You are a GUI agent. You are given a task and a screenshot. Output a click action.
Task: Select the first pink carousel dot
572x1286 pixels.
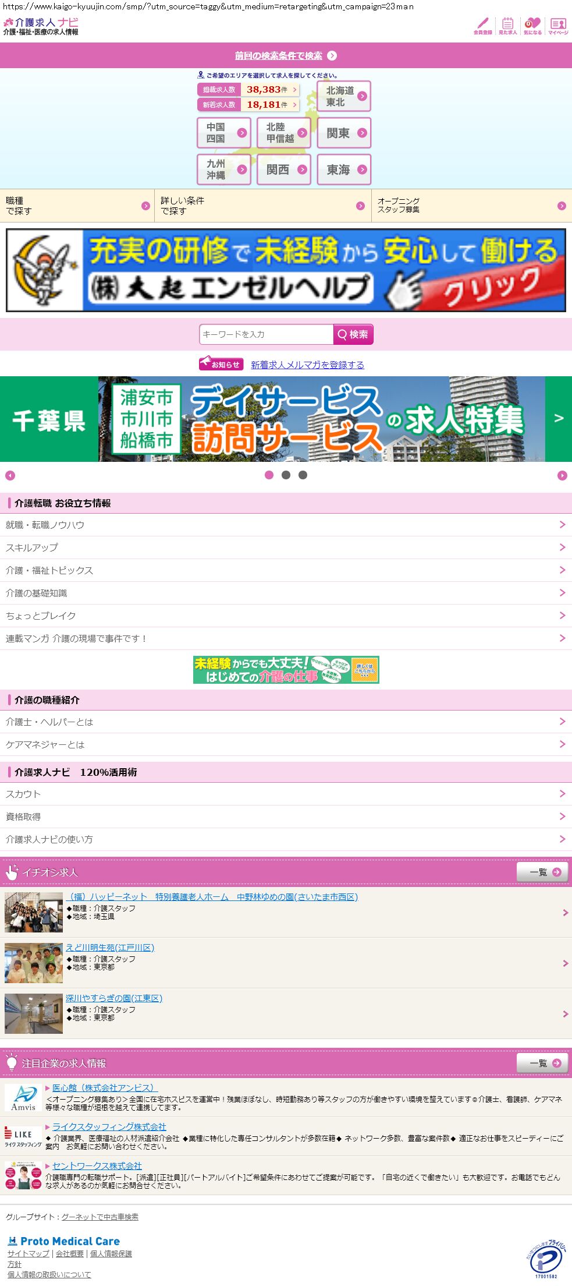pyautogui.click(x=269, y=475)
